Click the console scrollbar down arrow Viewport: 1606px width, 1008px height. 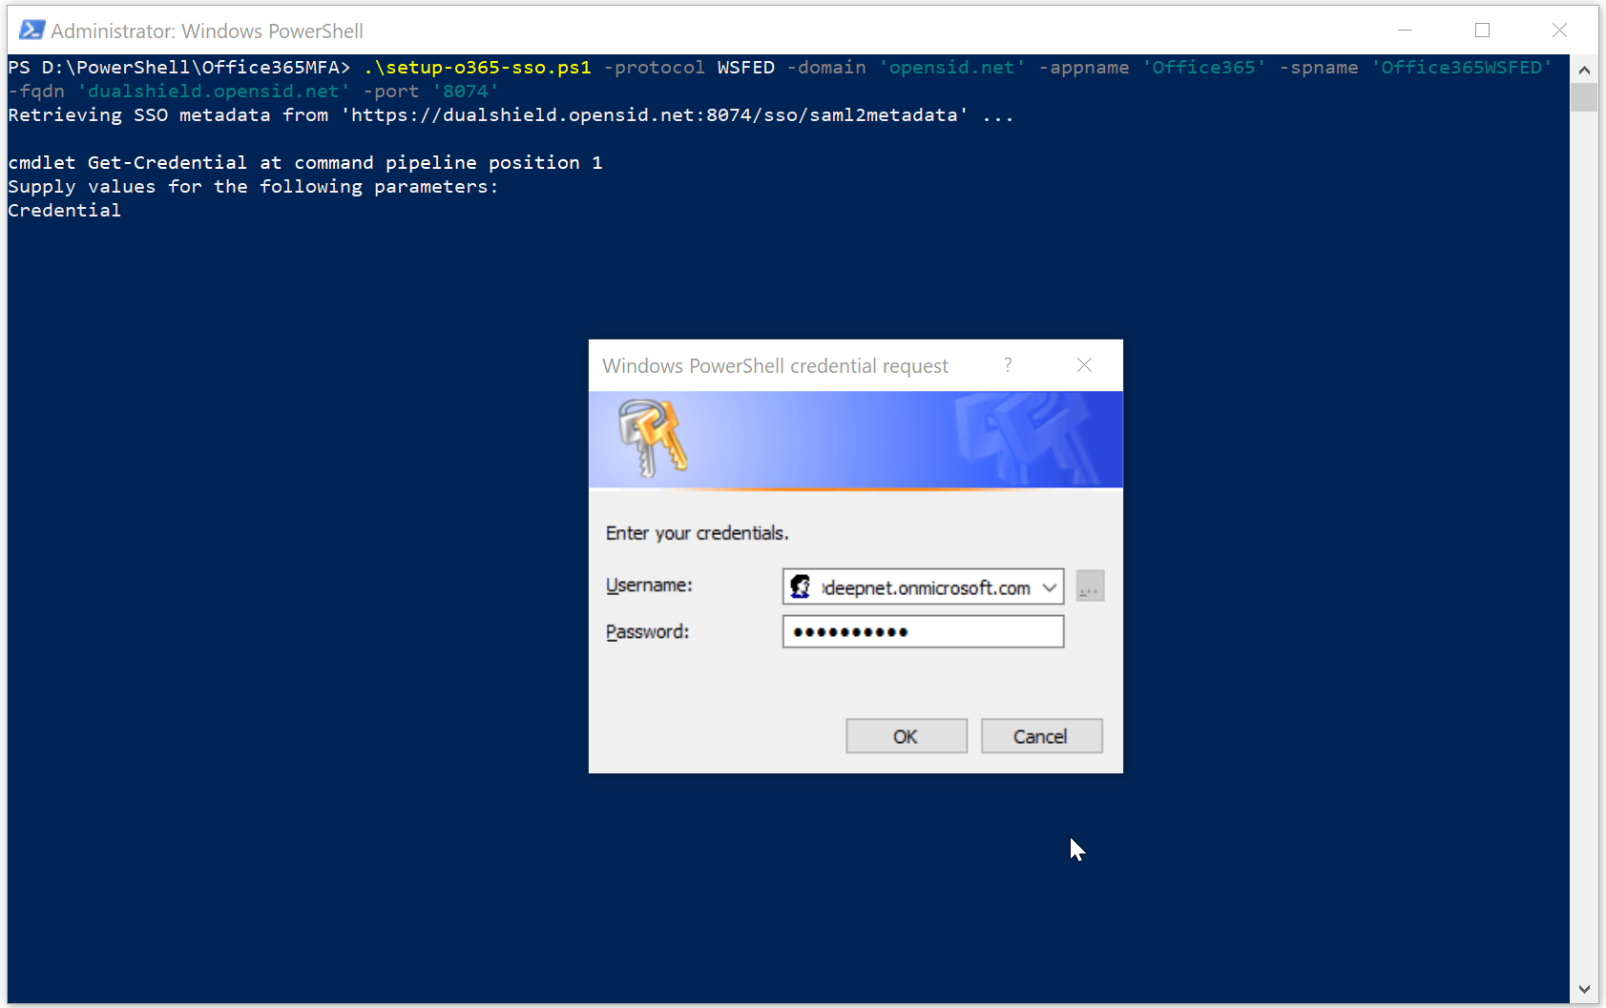(1584, 990)
